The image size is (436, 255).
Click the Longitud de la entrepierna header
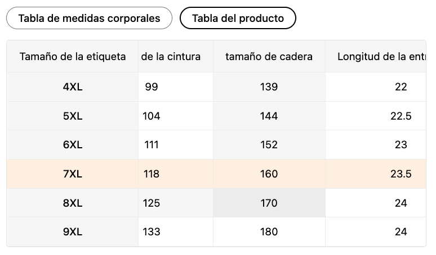376,57
